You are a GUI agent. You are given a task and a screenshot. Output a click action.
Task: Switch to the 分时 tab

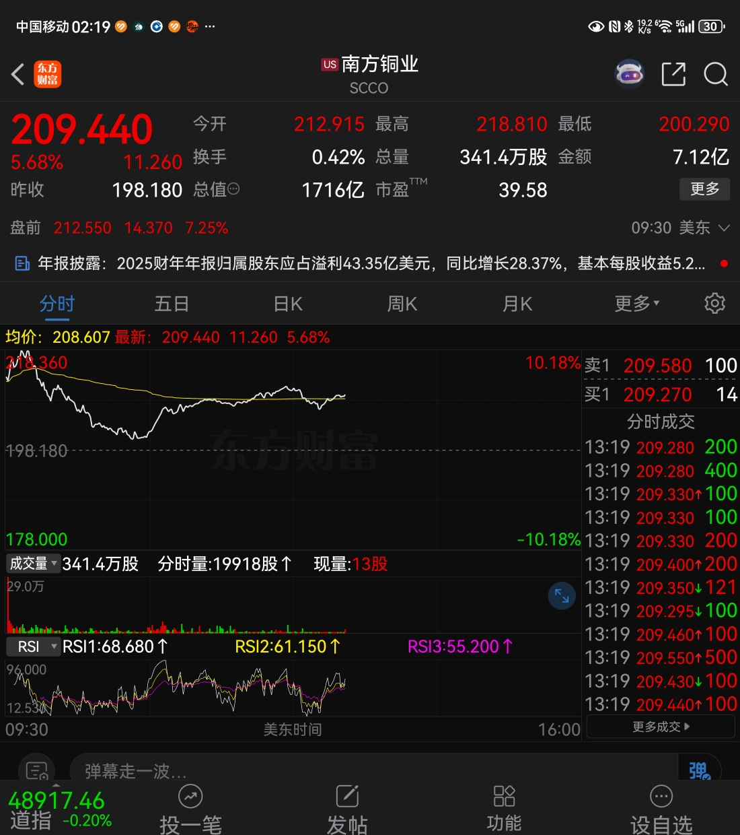click(57, 304)
